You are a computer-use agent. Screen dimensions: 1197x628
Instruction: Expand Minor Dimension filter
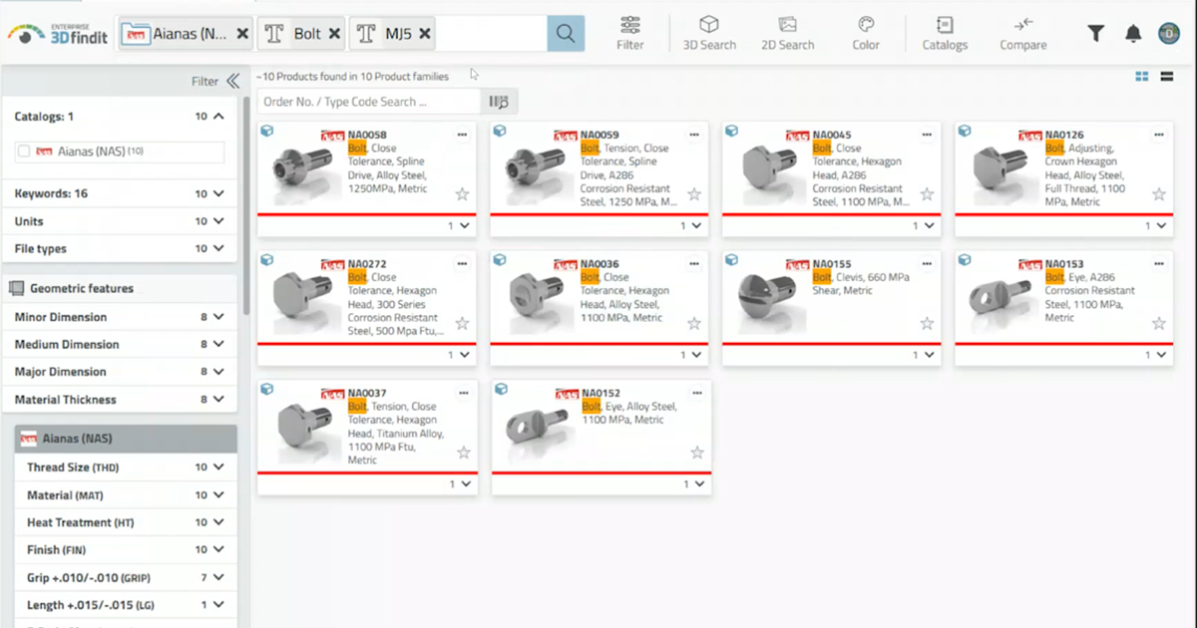pyautogui.click(x=218, y=317)
